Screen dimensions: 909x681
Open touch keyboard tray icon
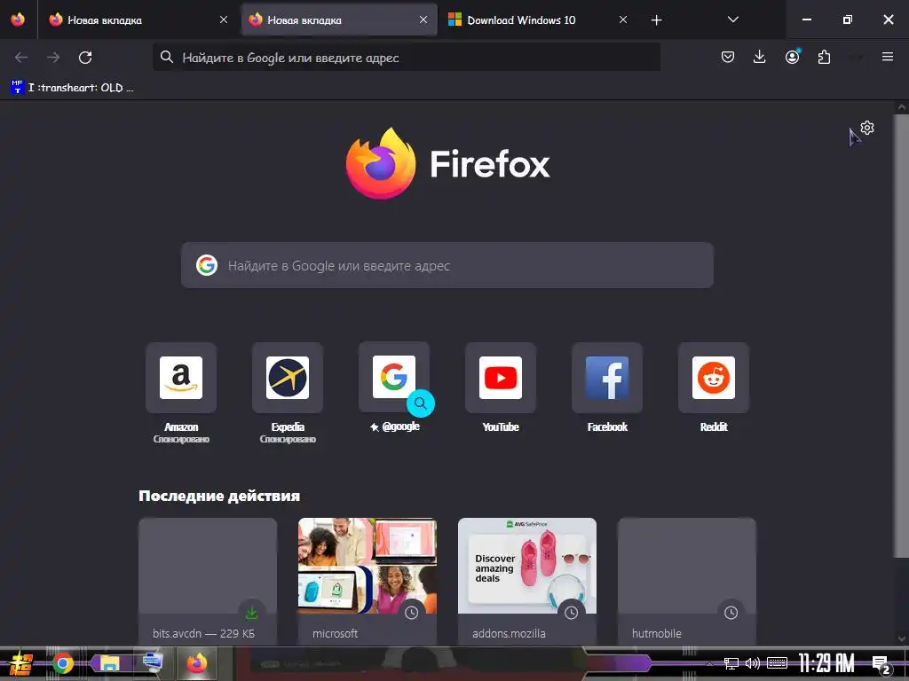tap(777, 663)
